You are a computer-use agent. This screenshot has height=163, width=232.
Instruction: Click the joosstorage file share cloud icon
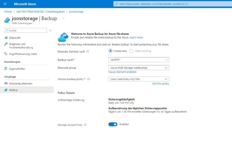tap(7, 20)
